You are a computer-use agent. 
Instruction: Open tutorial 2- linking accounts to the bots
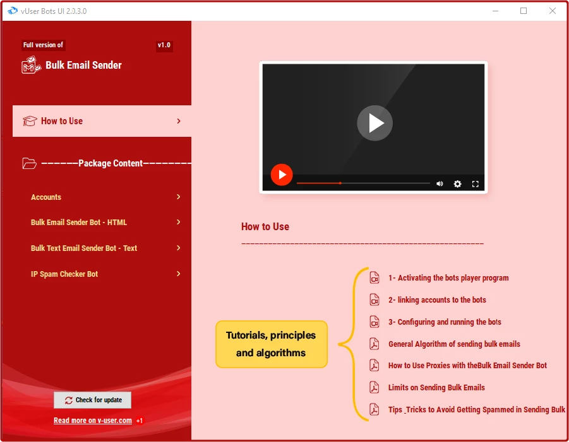tap(437, 300)
